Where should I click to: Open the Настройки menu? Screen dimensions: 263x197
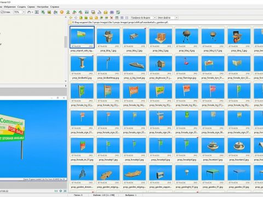point(43,7)
